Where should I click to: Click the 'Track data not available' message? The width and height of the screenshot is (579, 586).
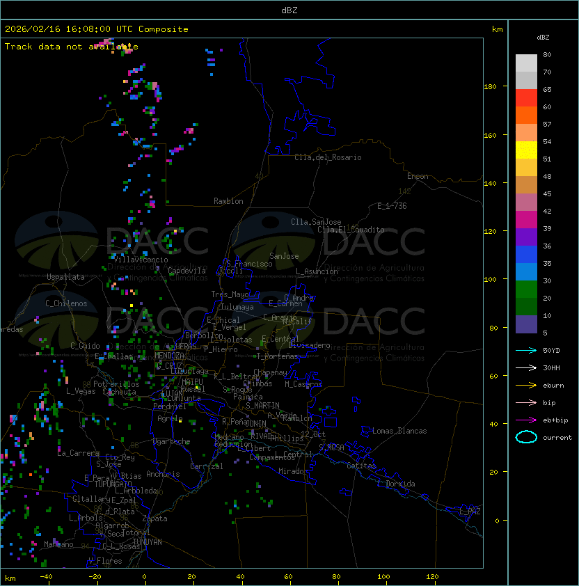coord(71,47)
